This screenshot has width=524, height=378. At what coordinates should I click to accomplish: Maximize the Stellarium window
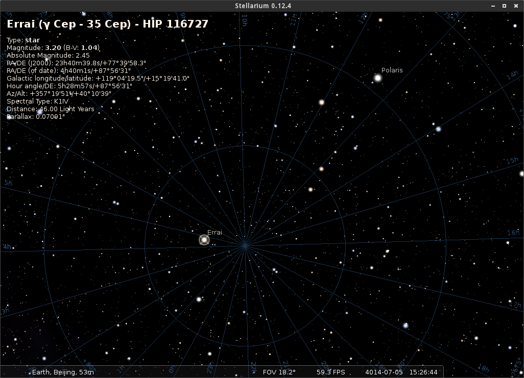coord(504,6)
